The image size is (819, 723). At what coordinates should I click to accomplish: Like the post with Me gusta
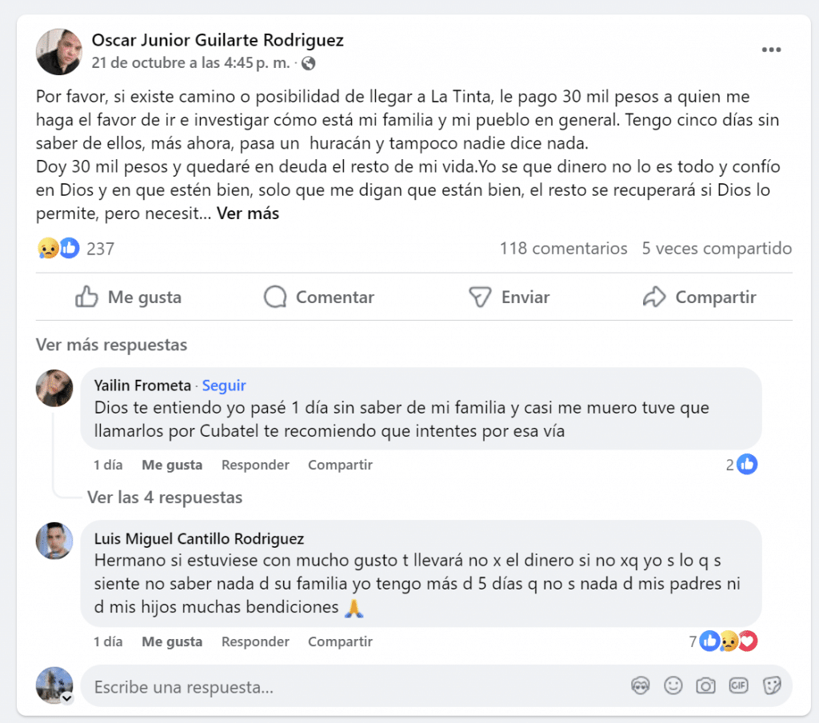(x=129, y=297)
